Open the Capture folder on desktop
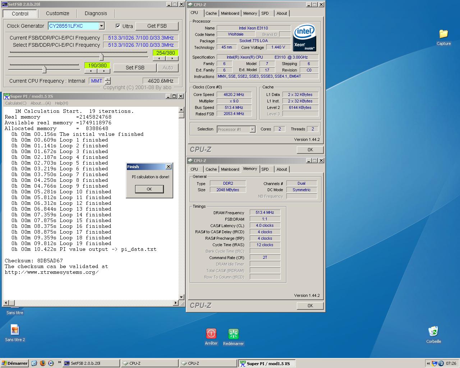The image size is (460, 368). click(443, 37)
